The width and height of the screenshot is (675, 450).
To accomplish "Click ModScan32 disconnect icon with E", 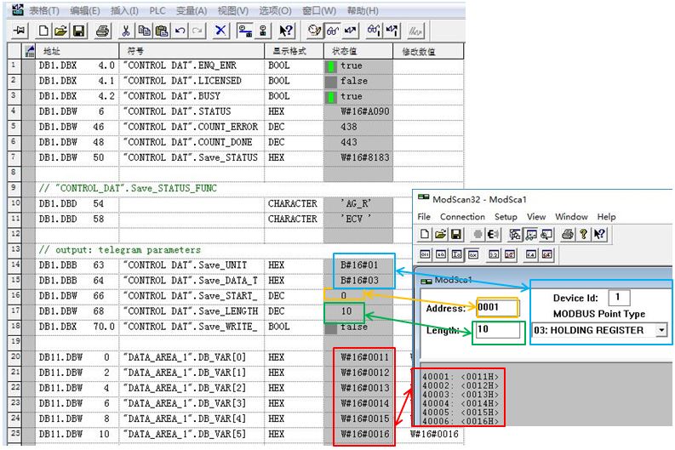I will (493, 234).
